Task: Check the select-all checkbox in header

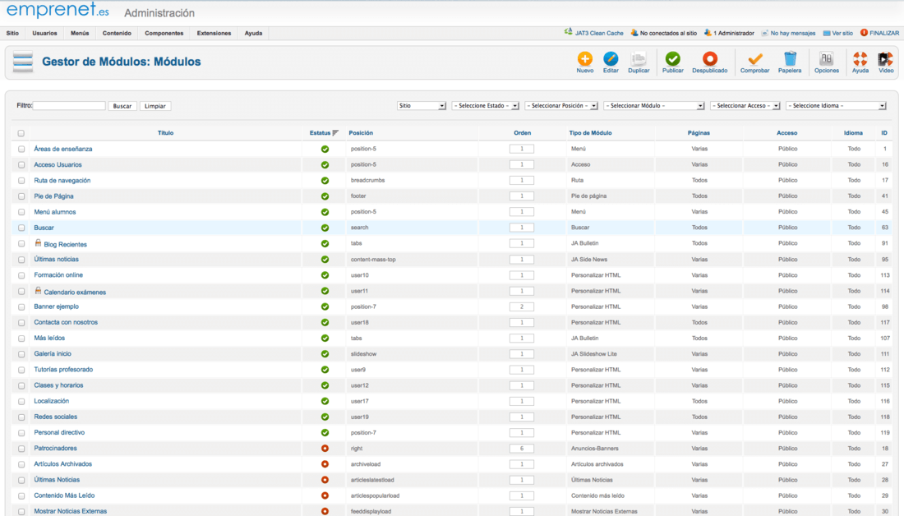Action: click(x=21, y=133)
